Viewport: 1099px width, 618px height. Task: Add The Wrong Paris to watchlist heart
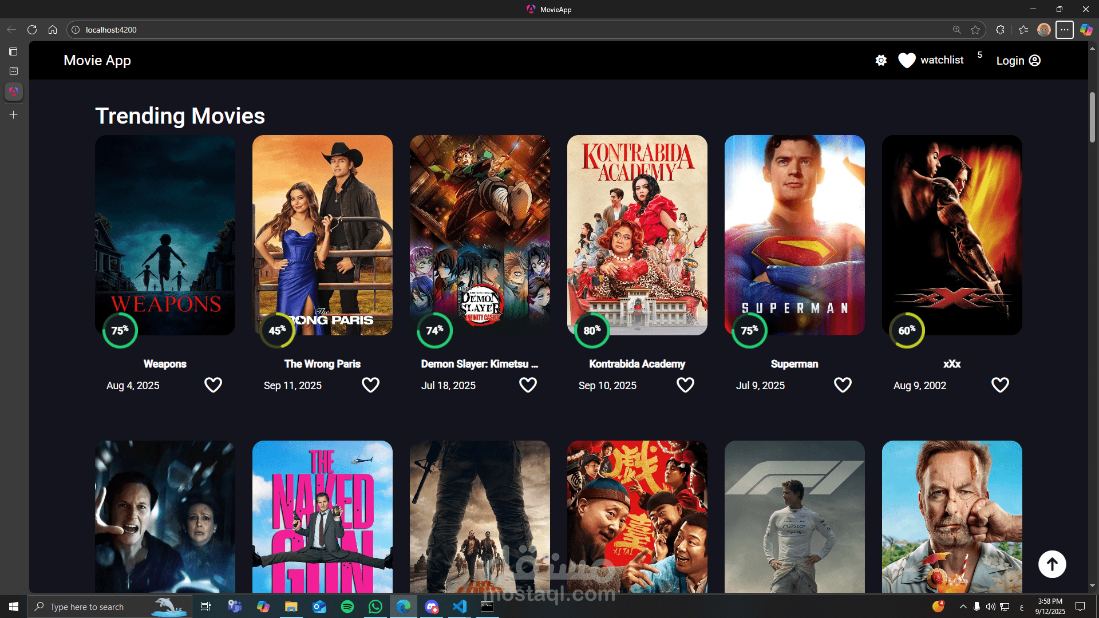pos(370,385)
